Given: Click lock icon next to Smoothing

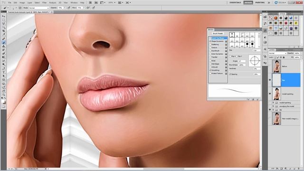Looking at the screenshot, I should [226, 70].
